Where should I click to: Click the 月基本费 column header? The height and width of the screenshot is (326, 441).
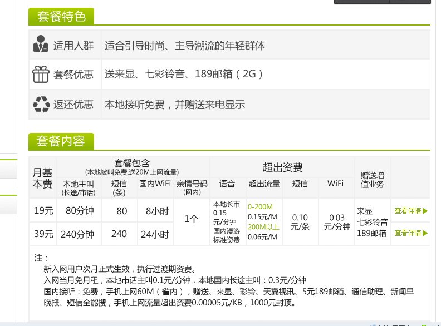click(x=42, y=177)
